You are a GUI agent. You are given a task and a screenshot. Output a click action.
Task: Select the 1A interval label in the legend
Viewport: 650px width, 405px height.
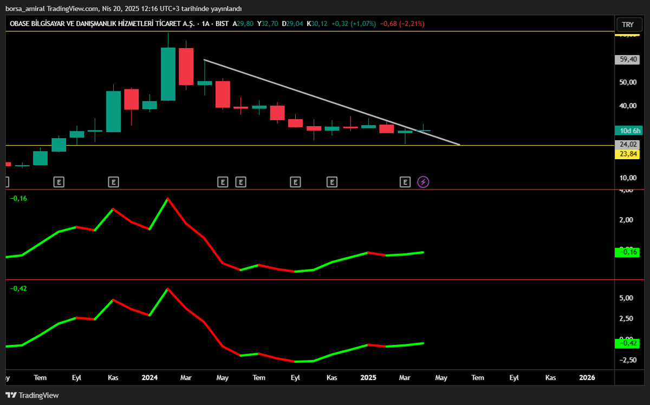pos(205,24)
